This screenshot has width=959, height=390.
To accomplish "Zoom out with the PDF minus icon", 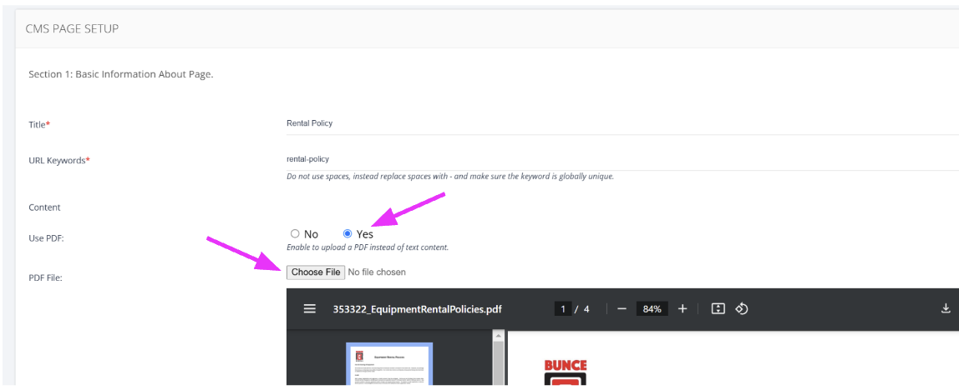I will point(622,309).
